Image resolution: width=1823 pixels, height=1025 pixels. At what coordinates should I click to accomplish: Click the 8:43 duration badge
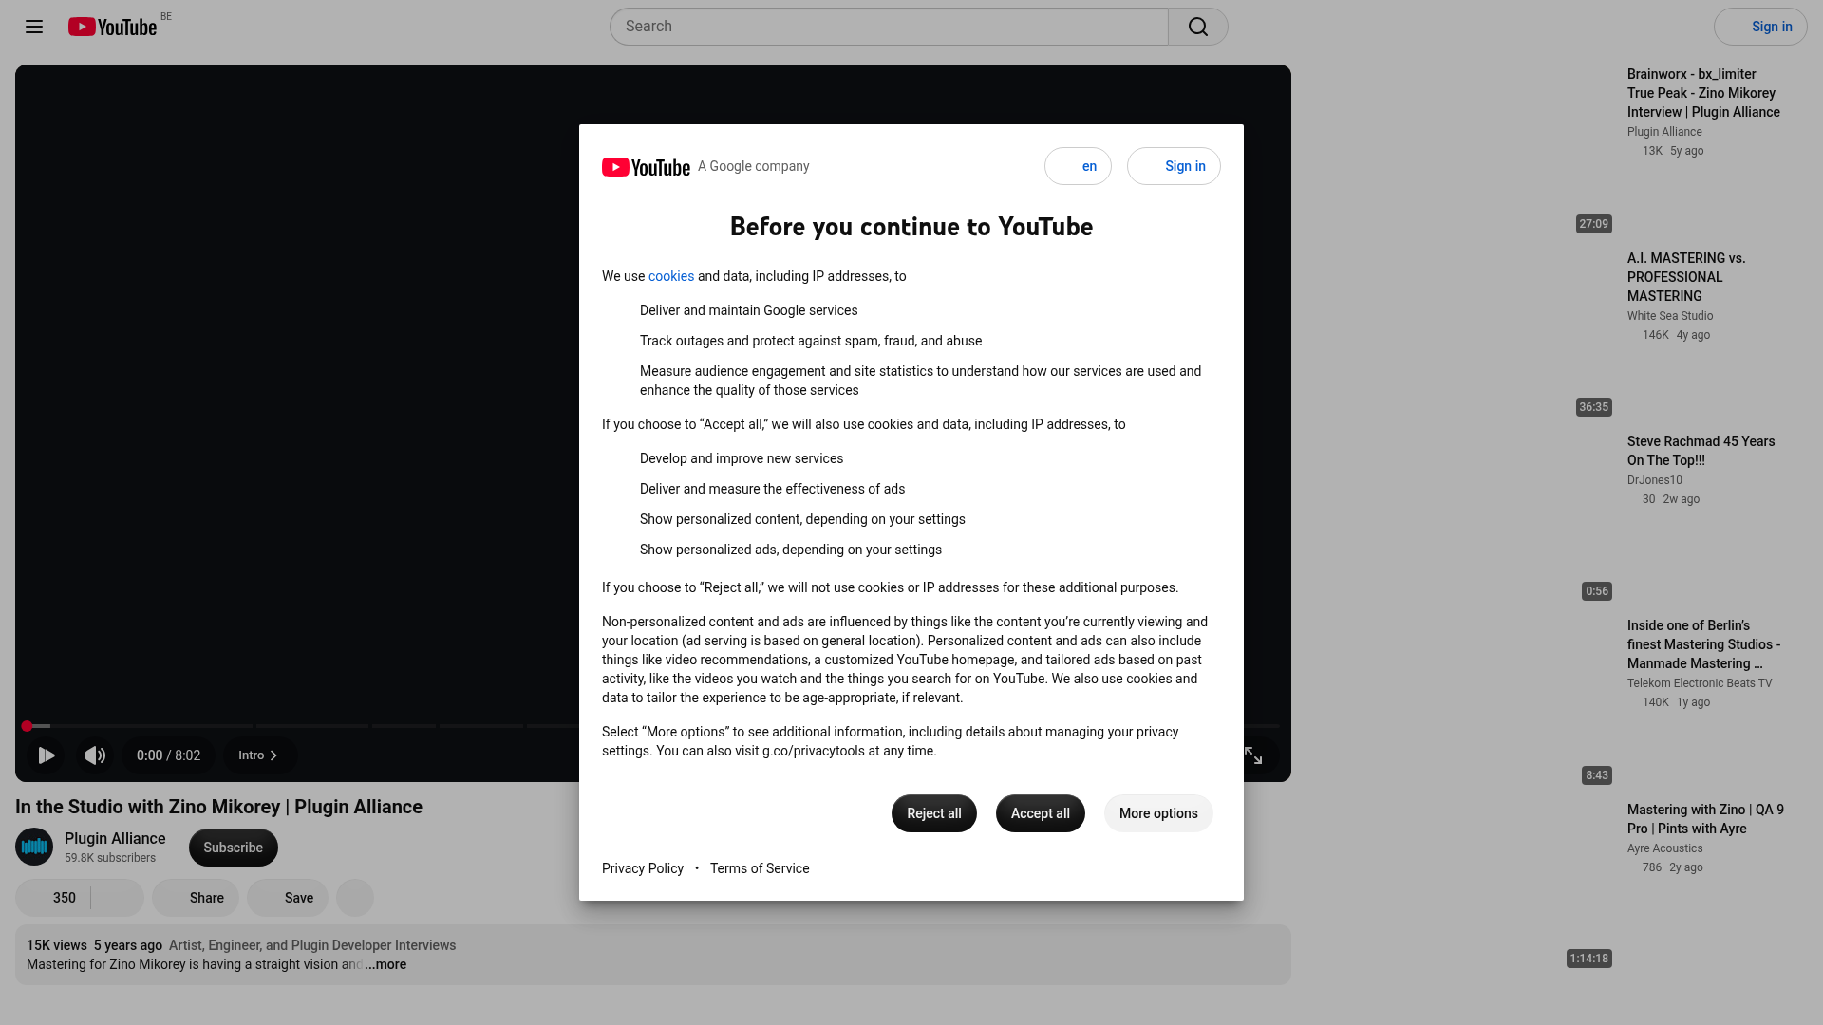1597,775
